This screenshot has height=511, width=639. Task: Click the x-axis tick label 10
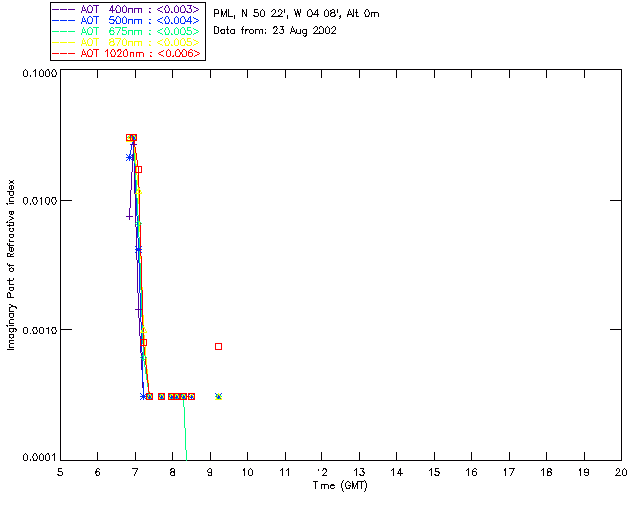click(x=247, y=472)
